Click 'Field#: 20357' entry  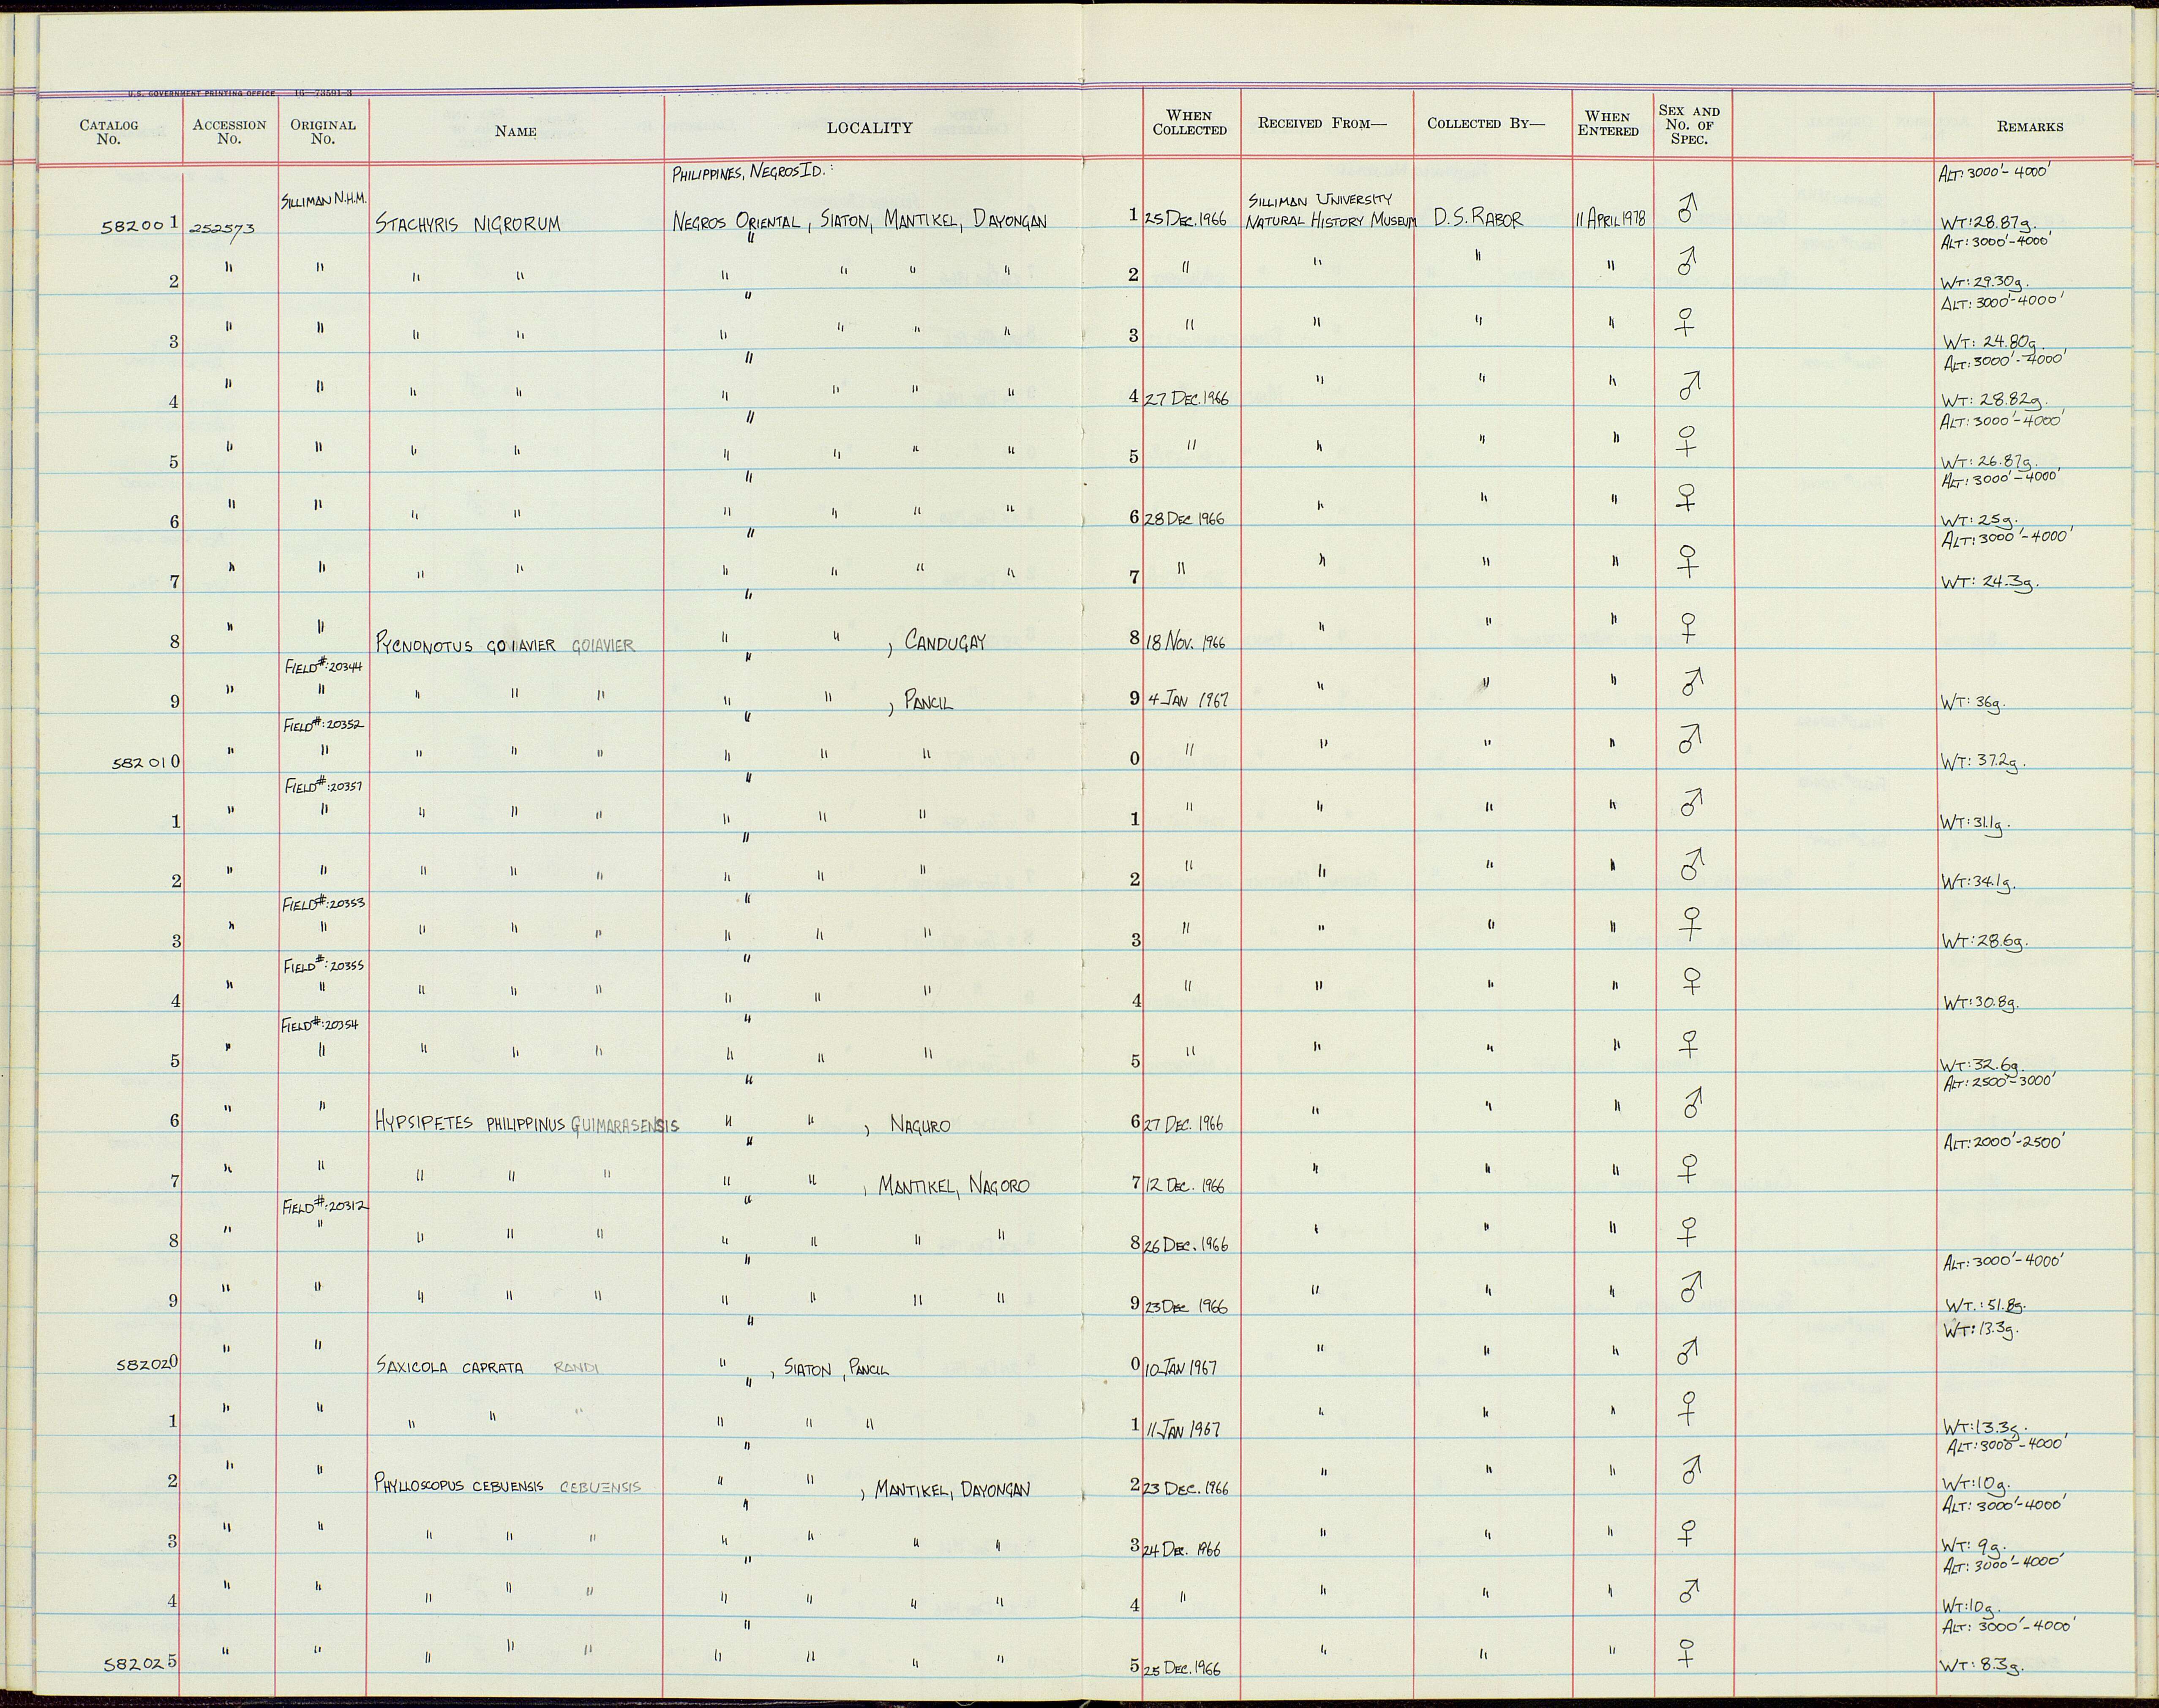pos(324,787)
